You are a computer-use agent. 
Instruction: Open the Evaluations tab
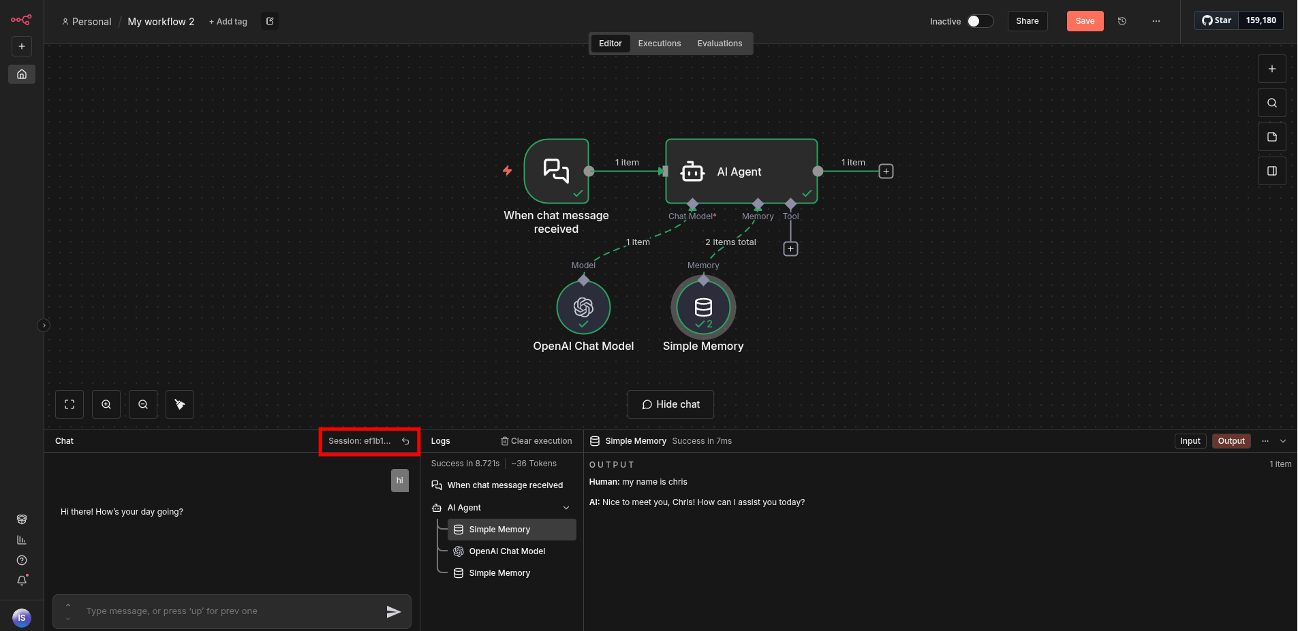[x=720, y=44]
